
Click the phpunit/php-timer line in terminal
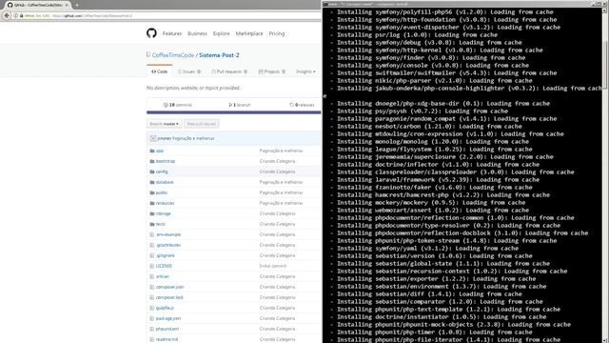(435, 333)
